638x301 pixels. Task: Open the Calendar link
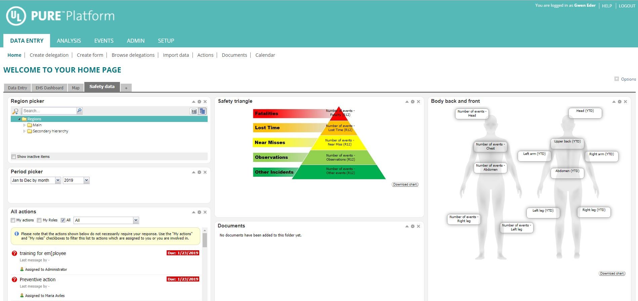click(265, 55)
